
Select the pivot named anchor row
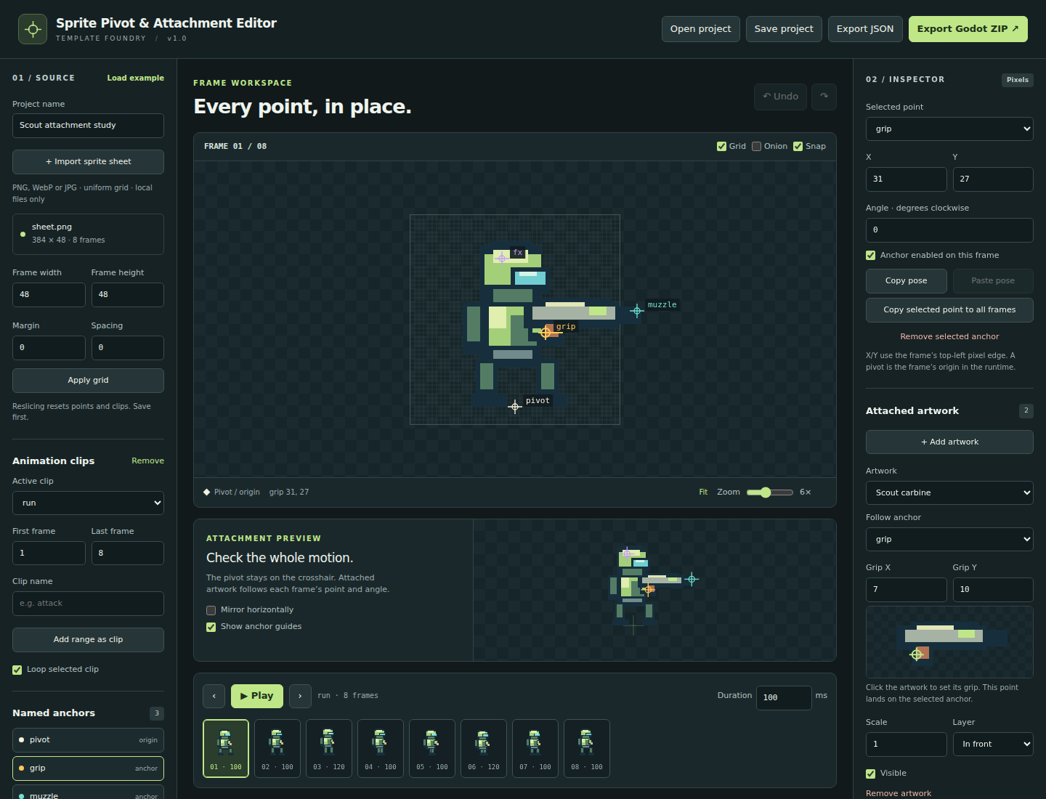click(x=88, y=740)
